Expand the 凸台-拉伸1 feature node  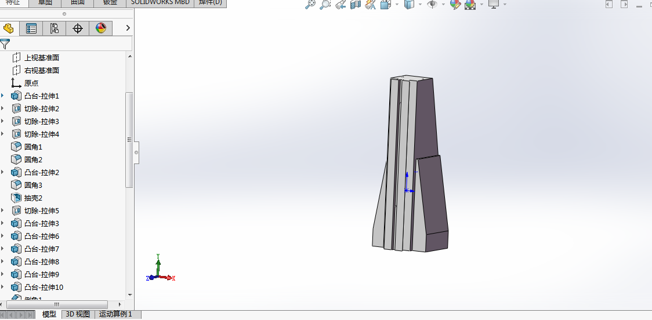click(x=2, y=96)
